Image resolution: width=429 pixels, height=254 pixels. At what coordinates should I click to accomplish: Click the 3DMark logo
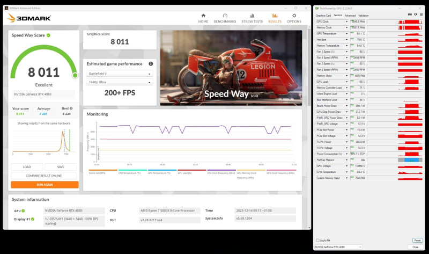tap(29, 18)
